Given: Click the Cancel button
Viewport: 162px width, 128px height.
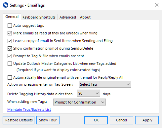Looking at the screenshot, I should [121, 120].
